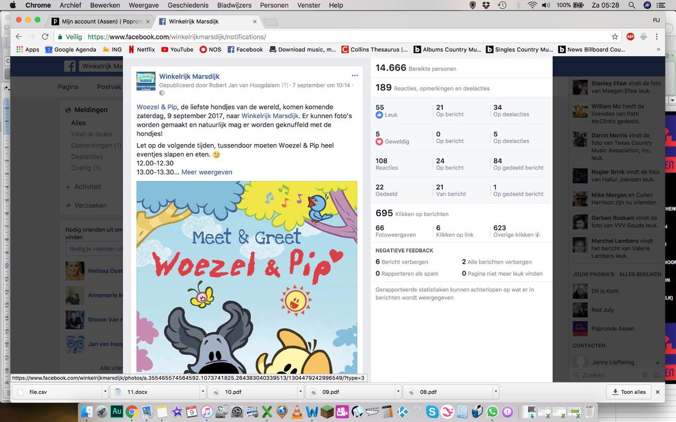
Task: Open the volume control in the menu bar
Action: click(x=546, y=5)
